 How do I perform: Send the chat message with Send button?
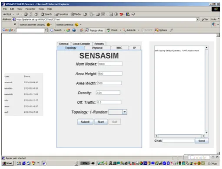[x=202, y=141]
